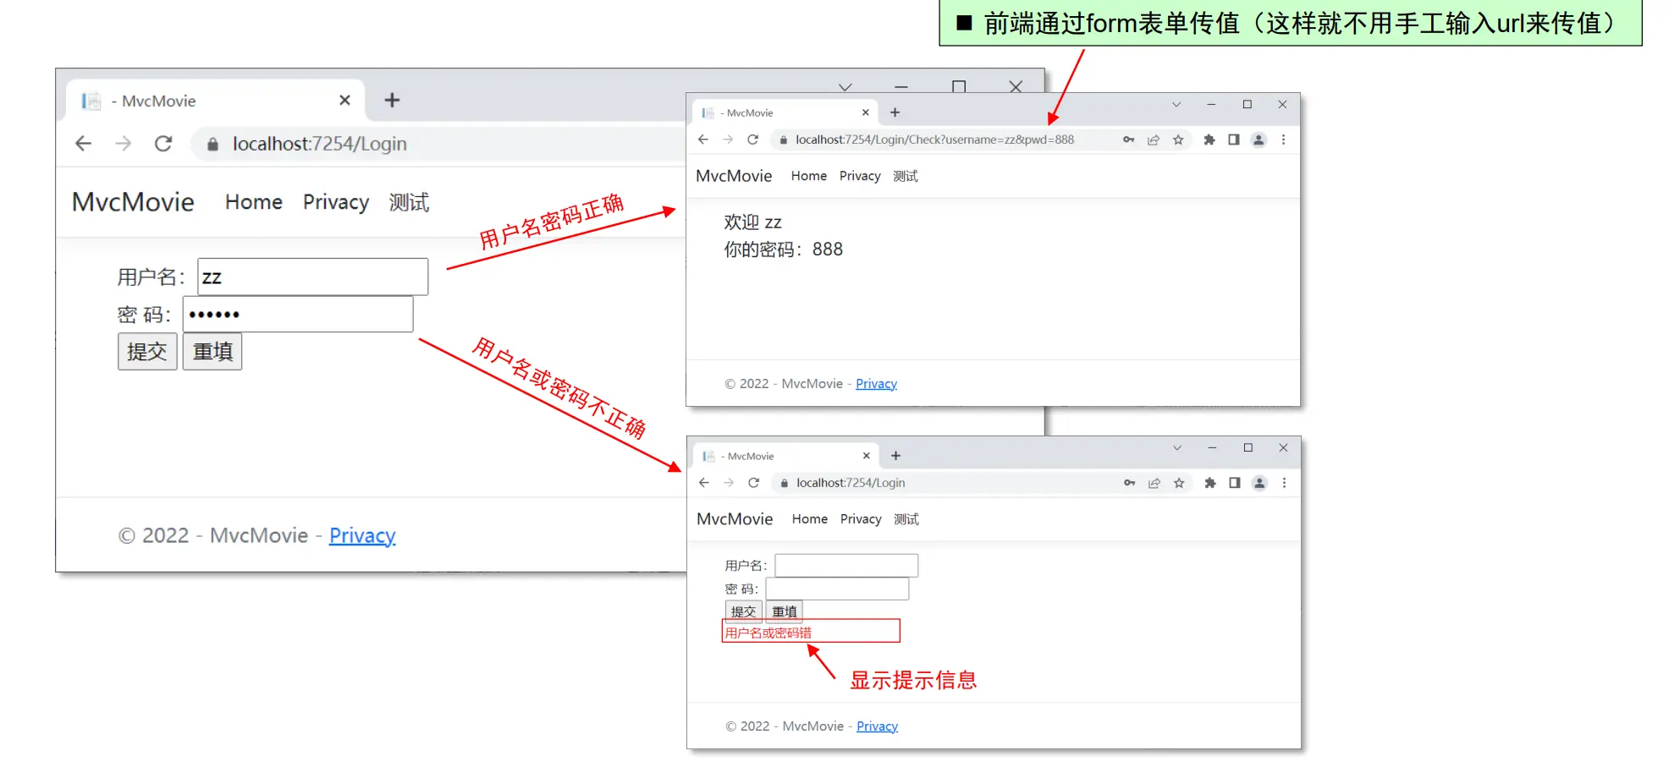Viewport: 1669px width, 778px height.
Task: Click password key icon in top-right window
Action: pyautogui.click(x=1129, y=140)
